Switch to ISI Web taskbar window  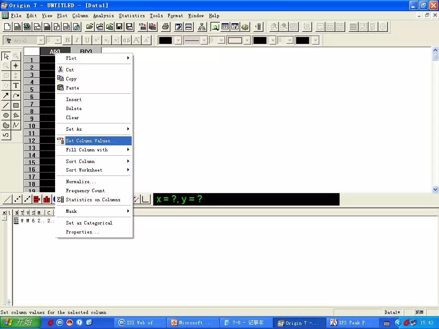tap(140, 323)
